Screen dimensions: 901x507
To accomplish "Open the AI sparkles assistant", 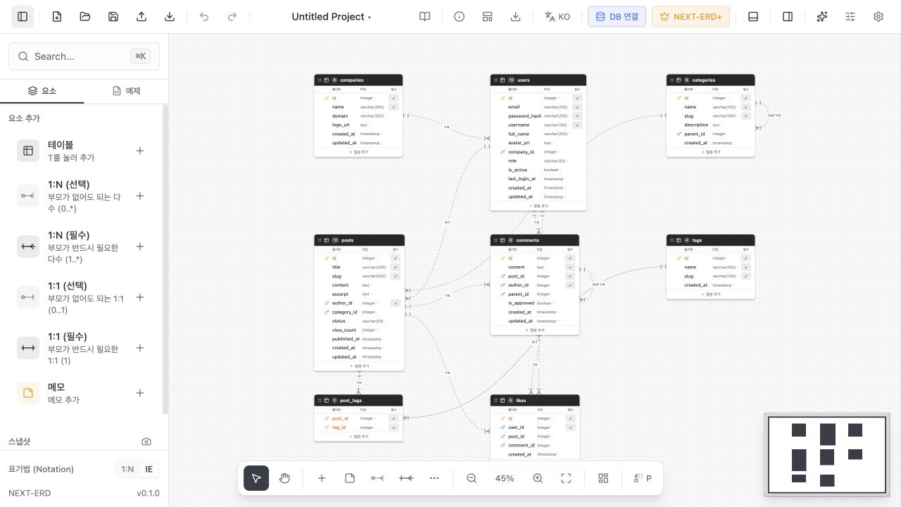I will (x=822, y=17).
